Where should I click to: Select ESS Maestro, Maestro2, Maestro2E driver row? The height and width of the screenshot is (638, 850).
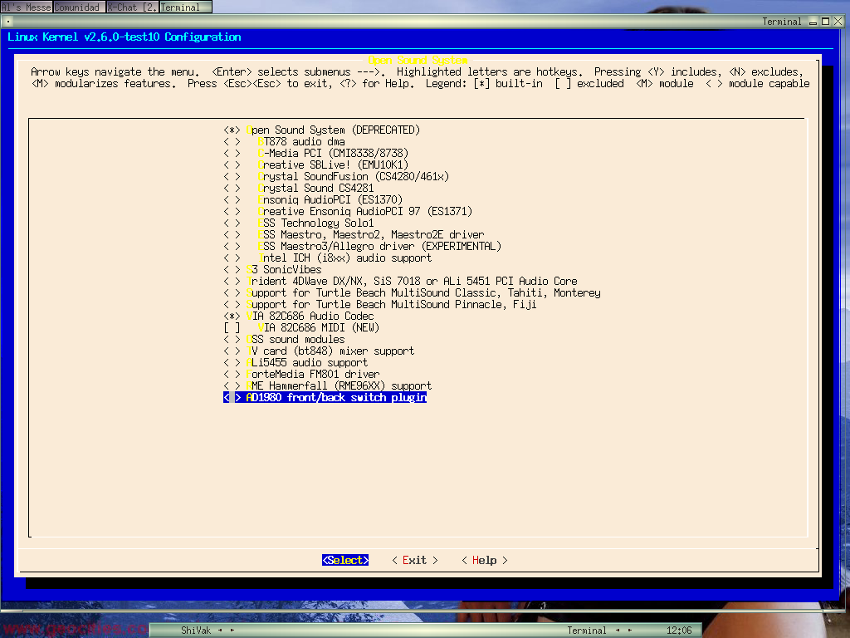[354, 235]
